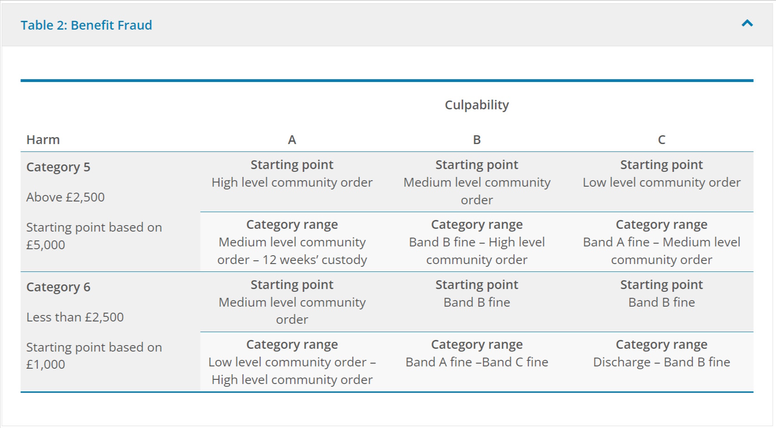Click the 'Above £2,500' text
This screenshot has width=776, height=428.
pos(65,197)
